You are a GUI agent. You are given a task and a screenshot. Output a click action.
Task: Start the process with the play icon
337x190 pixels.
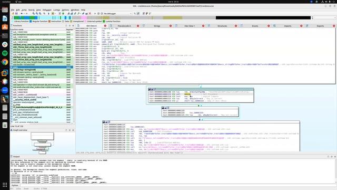tap(95, 14)
